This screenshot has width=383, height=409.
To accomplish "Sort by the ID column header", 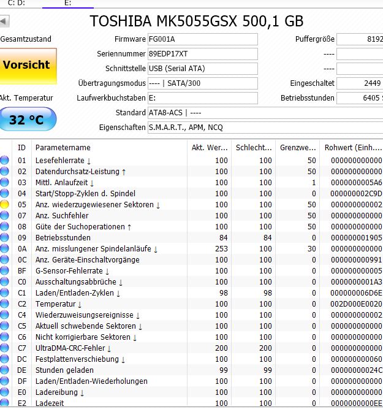I will pyautogui.click(x=21, y=148).
